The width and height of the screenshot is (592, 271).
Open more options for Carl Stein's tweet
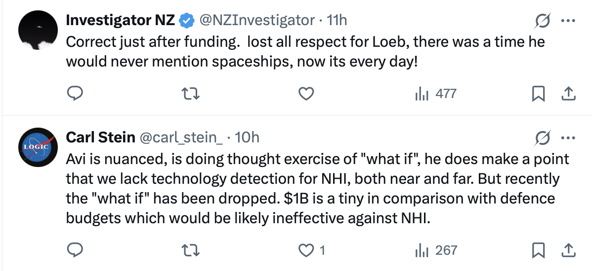tap(569, 138)
